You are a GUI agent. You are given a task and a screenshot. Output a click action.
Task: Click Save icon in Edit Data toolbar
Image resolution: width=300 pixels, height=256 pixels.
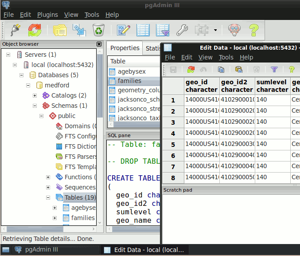point(173,70)
